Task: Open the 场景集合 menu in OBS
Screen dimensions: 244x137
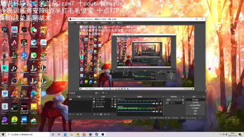Action: pos(104,23)
